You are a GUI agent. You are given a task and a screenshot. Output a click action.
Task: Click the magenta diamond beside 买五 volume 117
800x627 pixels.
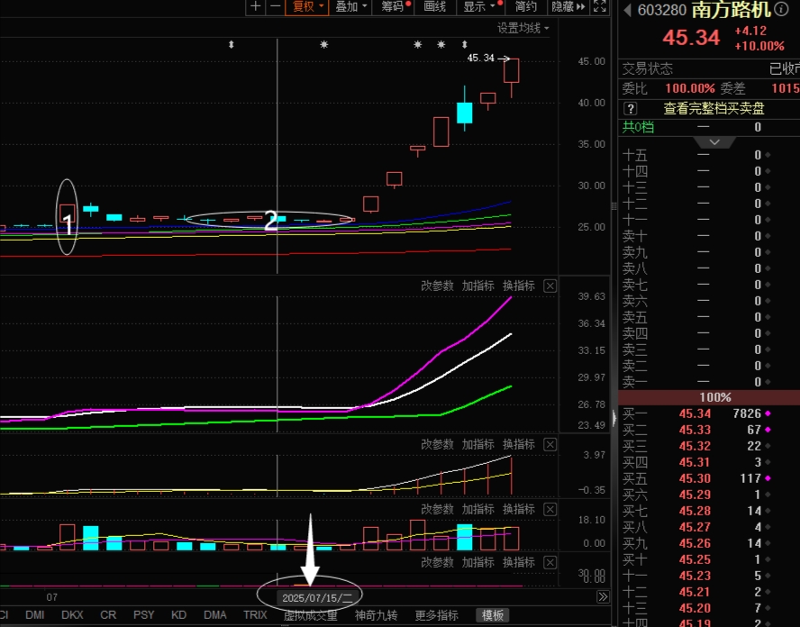tap(768, 478)
